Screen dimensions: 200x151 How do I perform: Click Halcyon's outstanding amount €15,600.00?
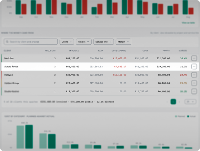120,75
